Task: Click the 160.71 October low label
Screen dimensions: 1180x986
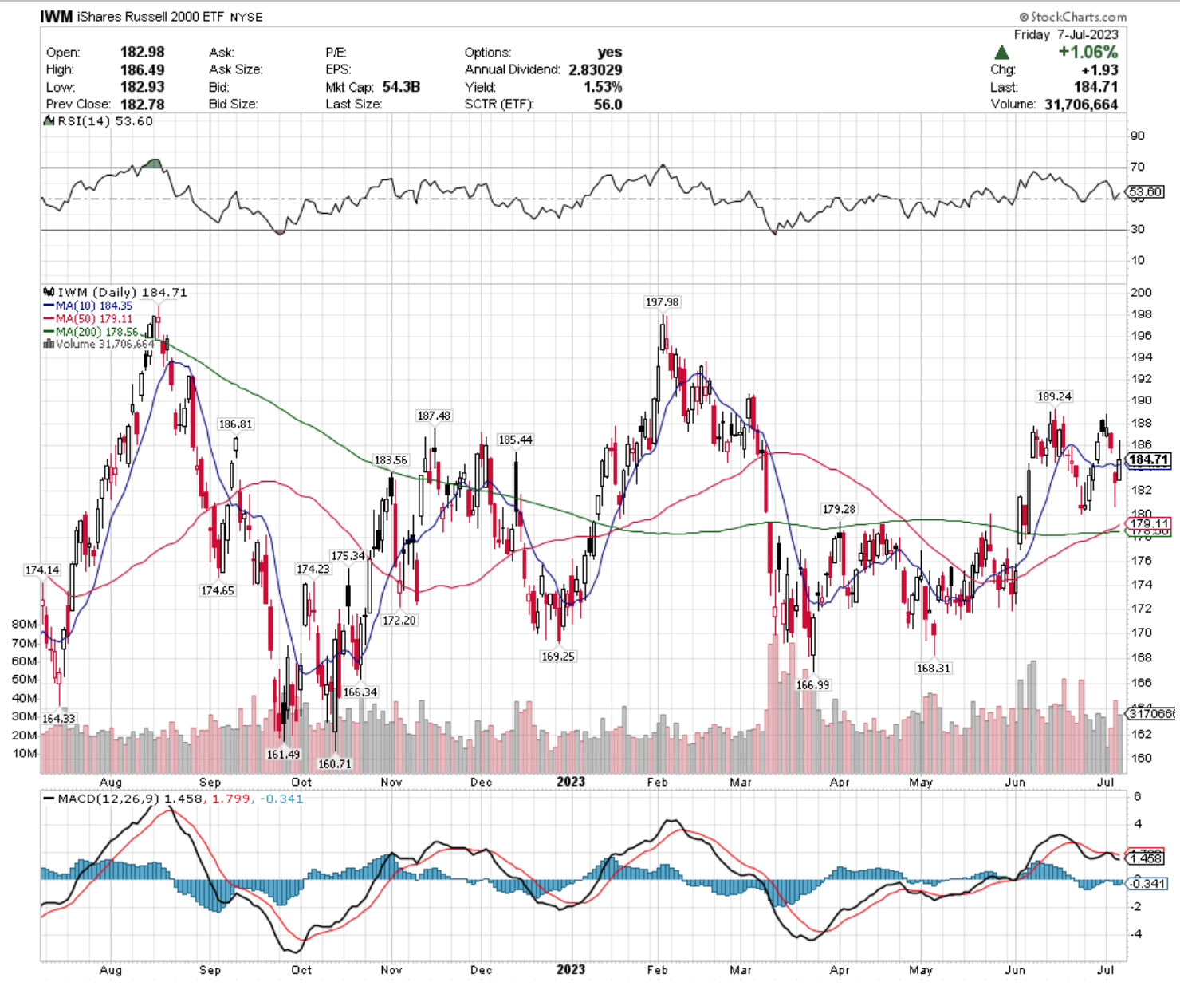Action: click(x=335, y=764)
